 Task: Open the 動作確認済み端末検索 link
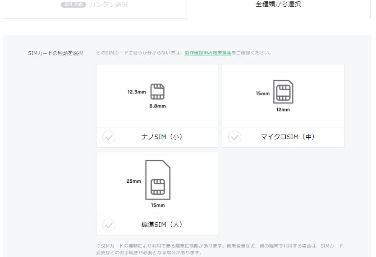point(208,53)
